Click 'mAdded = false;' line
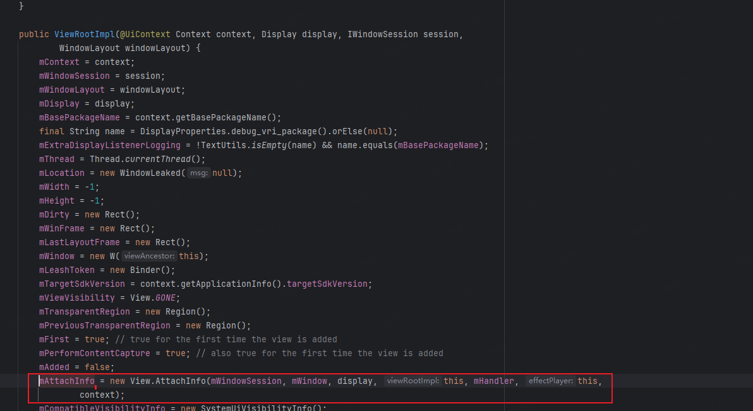 77,368
